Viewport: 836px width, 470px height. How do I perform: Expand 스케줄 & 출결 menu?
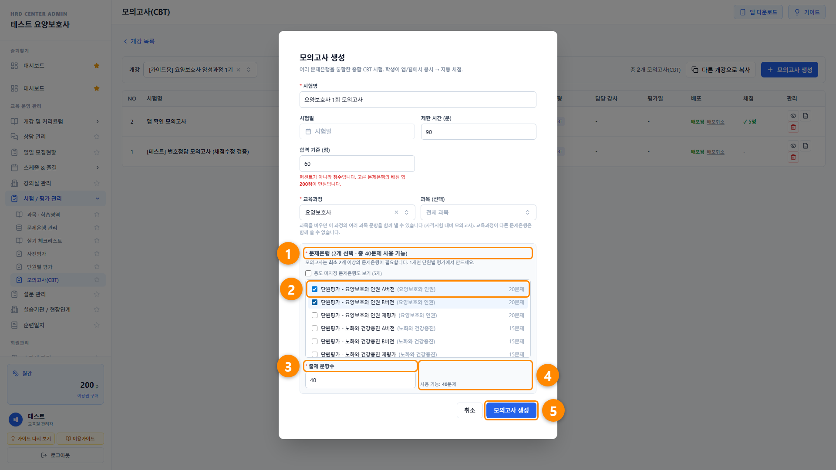point(55,168)
